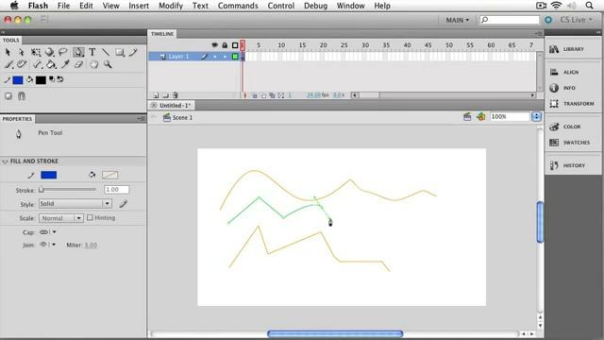Open the CS Live dropdown

(x=576, y=20)
